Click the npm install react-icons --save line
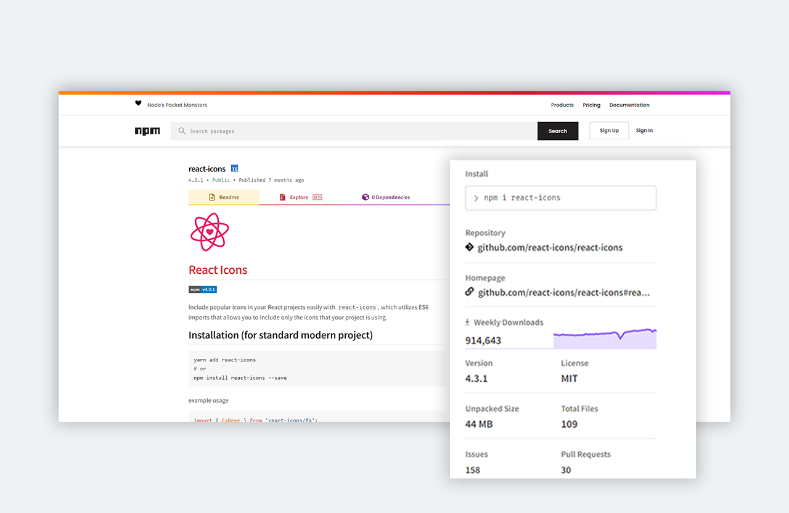 (x=240, y=377)
